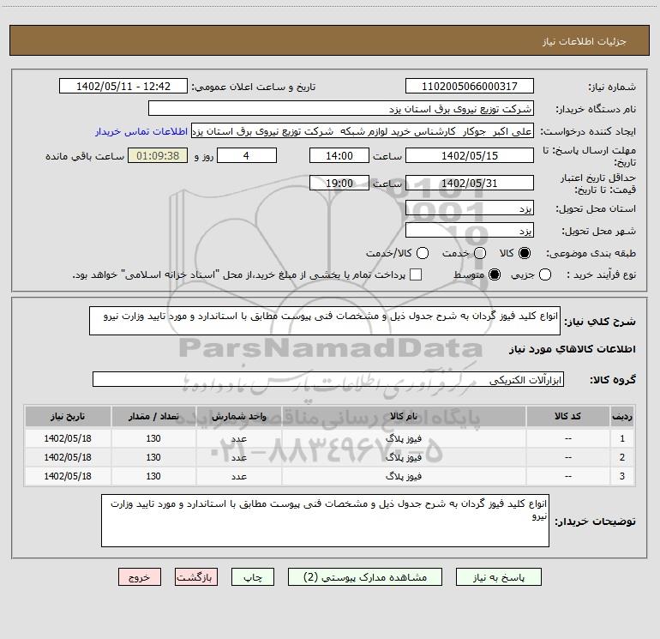660x639 pixels.
Task: Toggle the اسناد خزانه اسلامی payment checkbox
Action: pos(416,274)
